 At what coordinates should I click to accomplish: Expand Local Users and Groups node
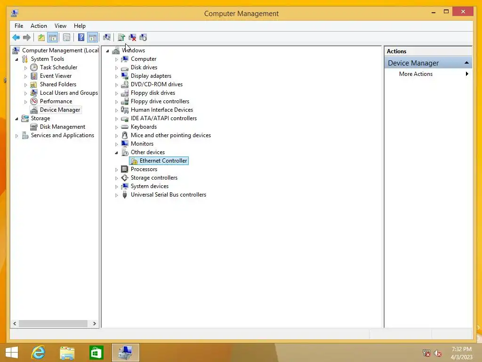pyautogui.click(x=25, y=93)
